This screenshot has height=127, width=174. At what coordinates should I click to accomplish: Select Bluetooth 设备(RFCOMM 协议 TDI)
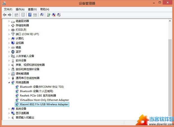[42, 87]
